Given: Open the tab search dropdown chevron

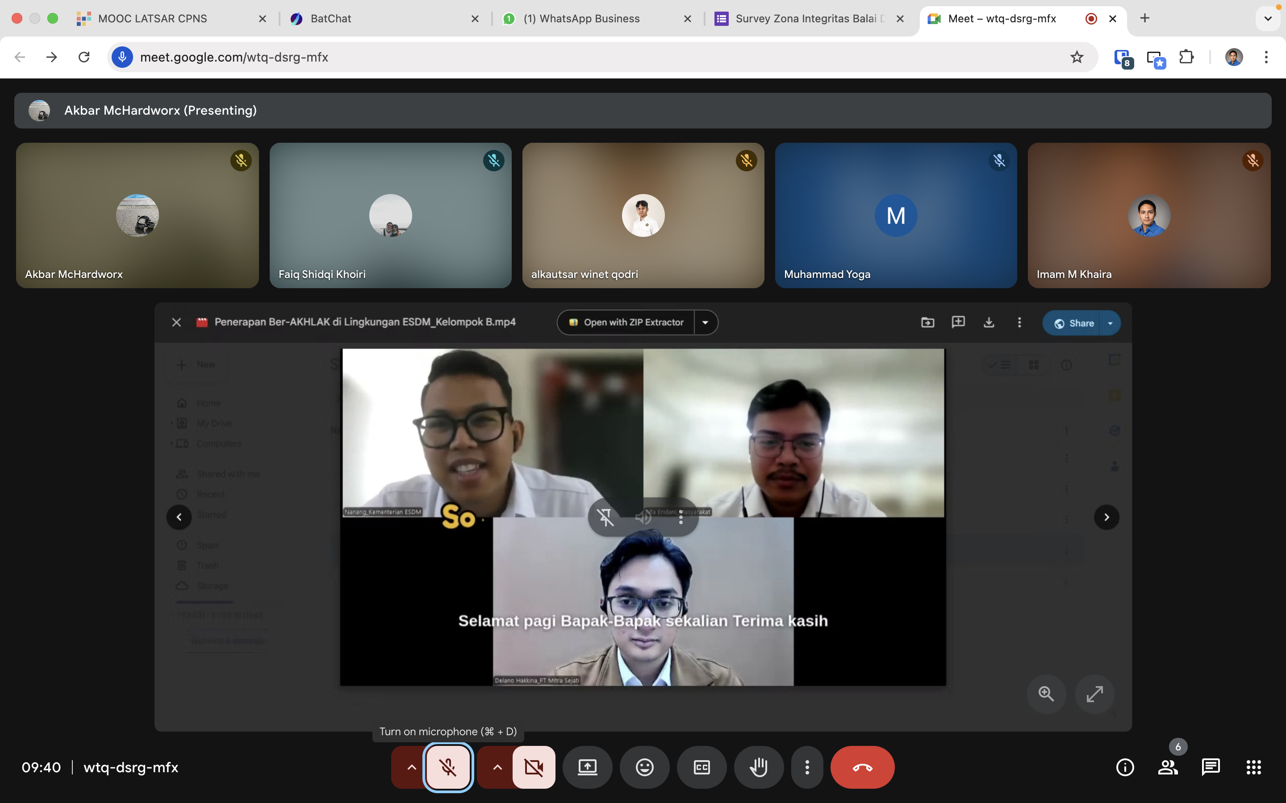Looking at the screenshot, I should 1267,19.
